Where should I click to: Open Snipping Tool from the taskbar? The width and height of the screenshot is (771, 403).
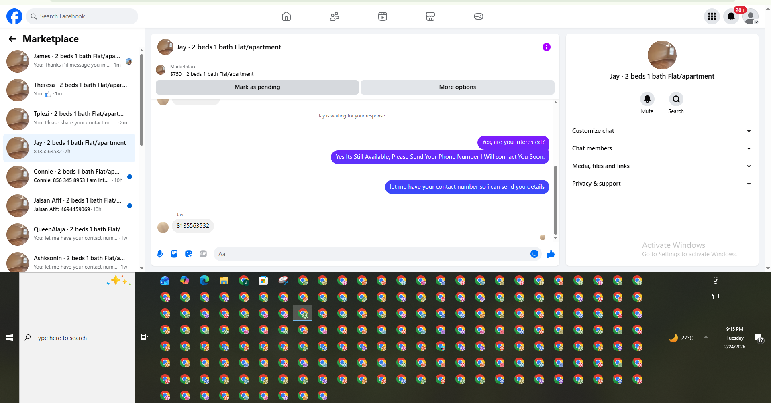click(x=283, y=281)
